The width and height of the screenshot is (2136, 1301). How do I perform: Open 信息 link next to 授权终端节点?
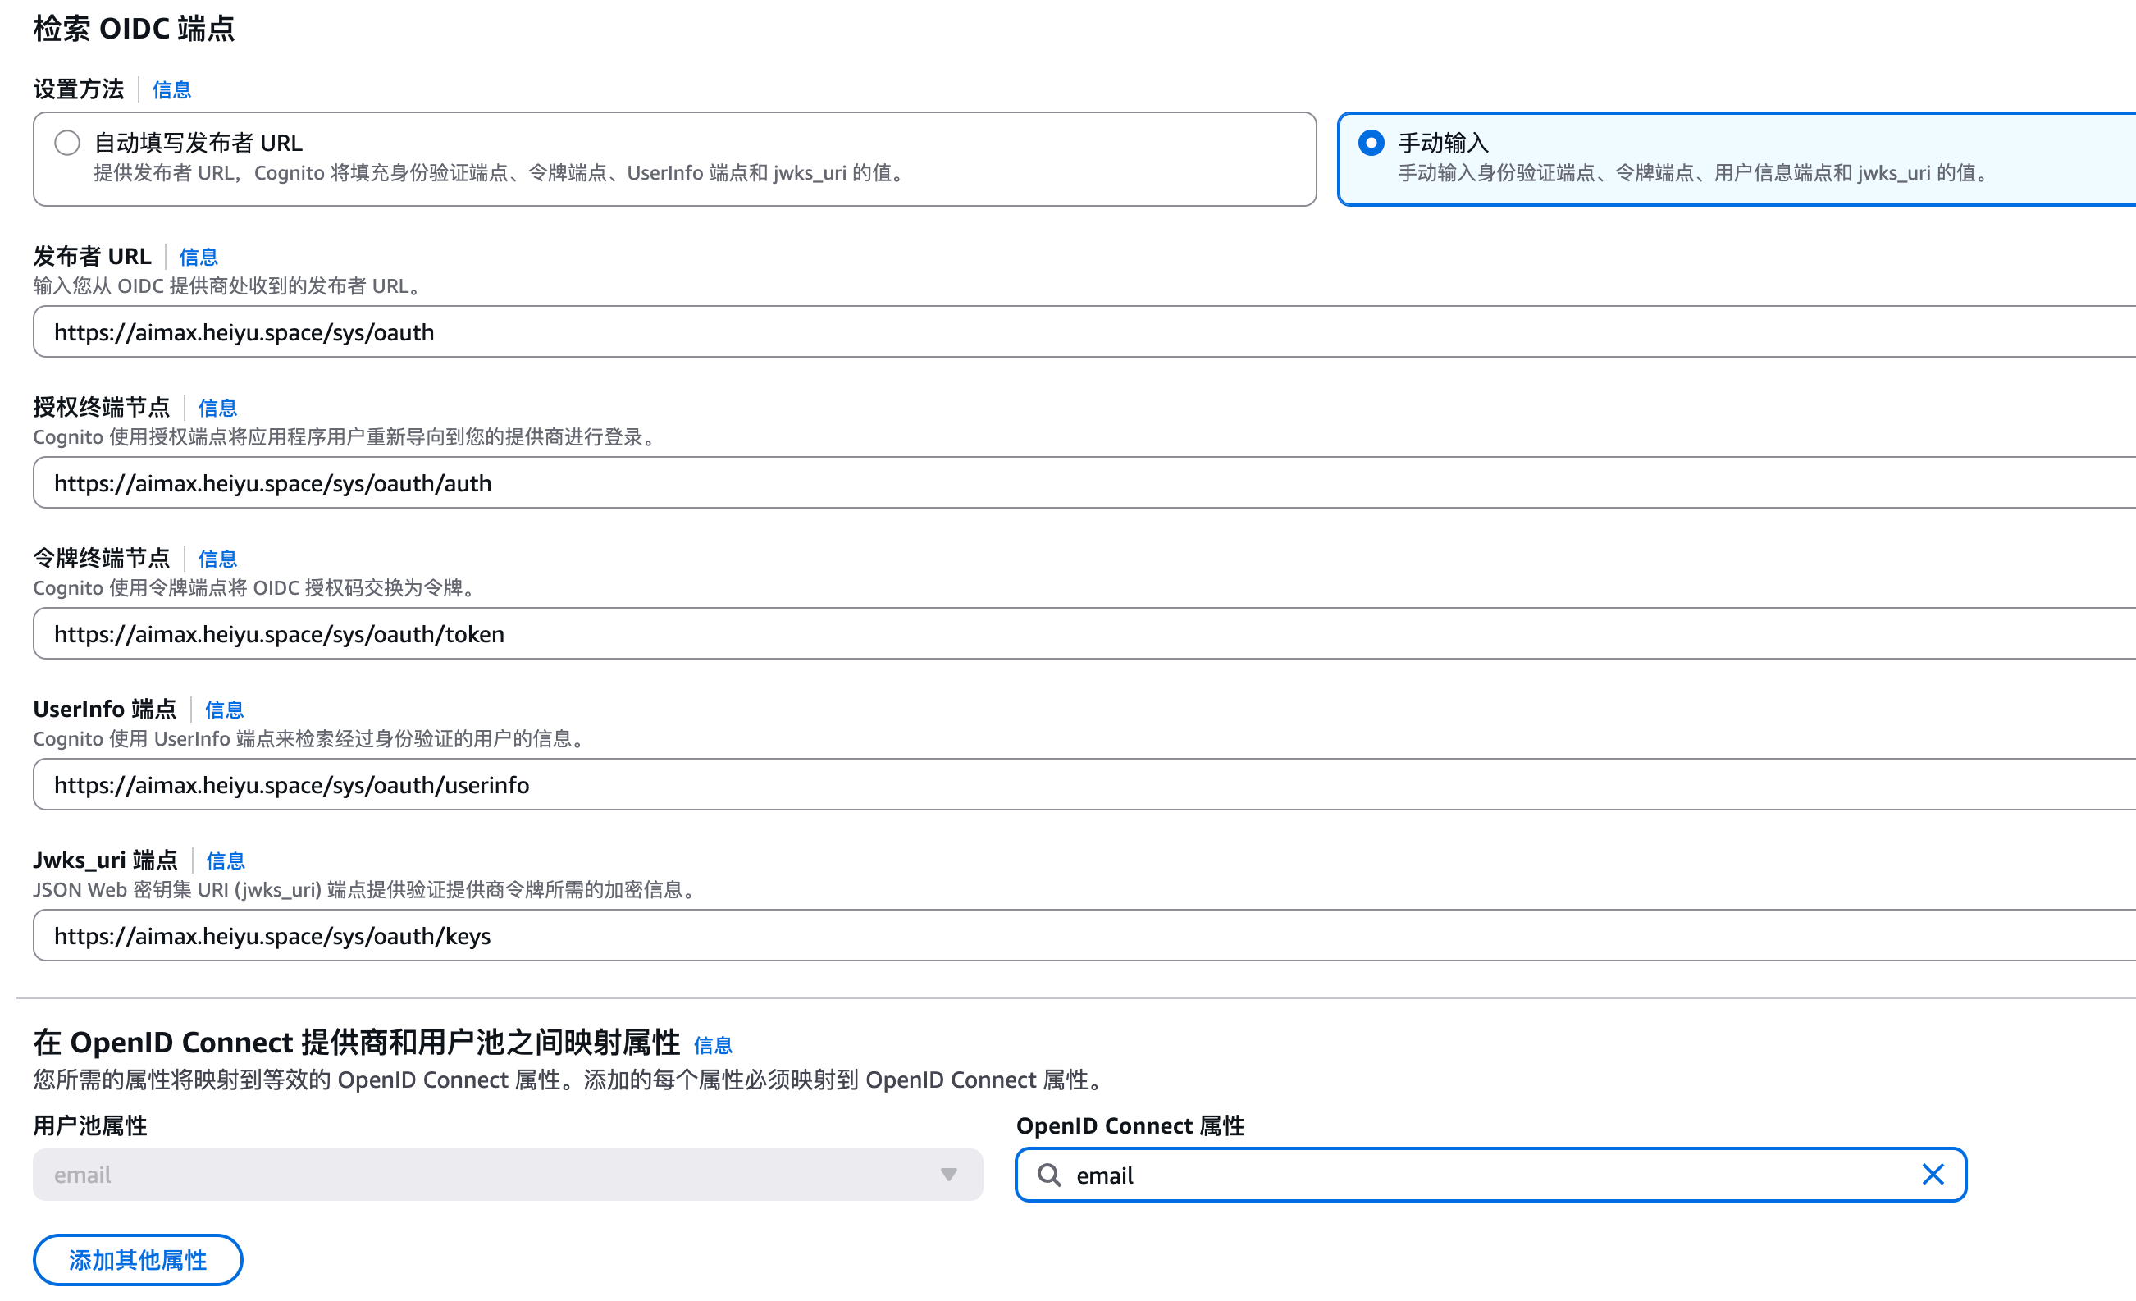(217, 409)
